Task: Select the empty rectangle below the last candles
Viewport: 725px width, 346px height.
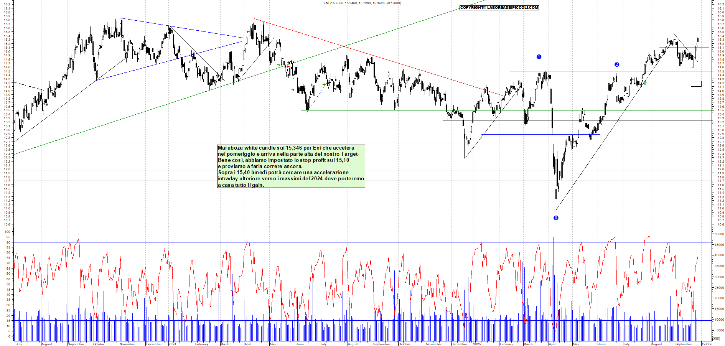Action: [696, 84]
